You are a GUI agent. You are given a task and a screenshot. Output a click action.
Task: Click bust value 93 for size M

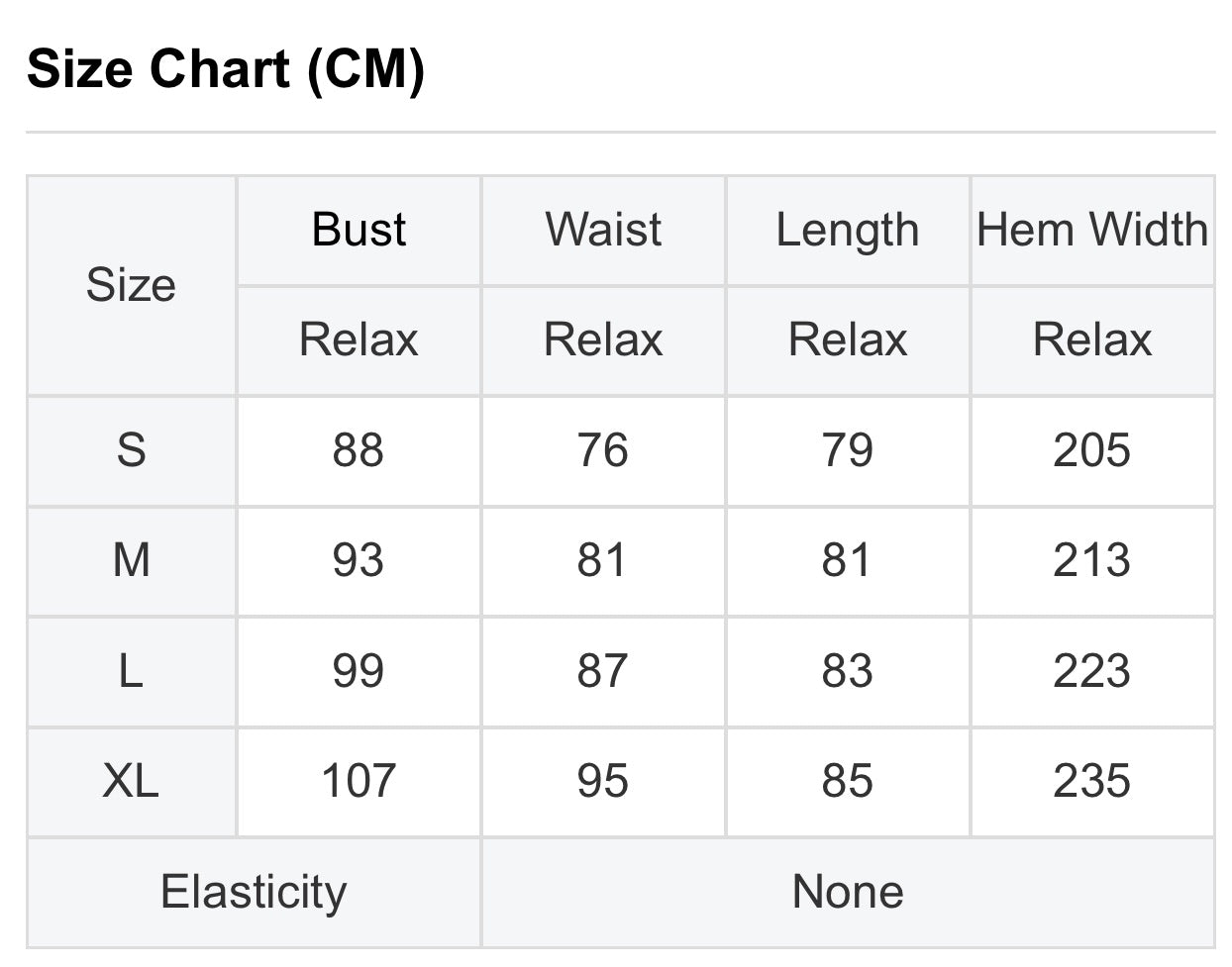(359, 560)
